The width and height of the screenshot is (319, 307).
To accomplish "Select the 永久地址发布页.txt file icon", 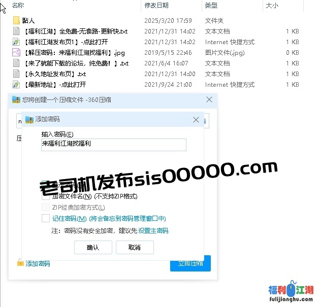I will [16, 74].
